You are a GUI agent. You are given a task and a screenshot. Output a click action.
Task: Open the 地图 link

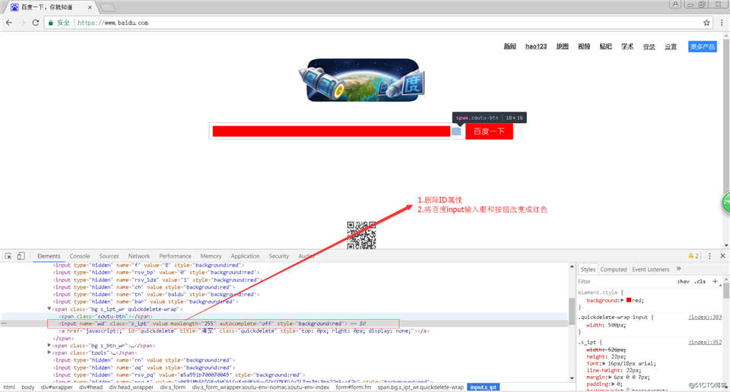pos(563,46)
